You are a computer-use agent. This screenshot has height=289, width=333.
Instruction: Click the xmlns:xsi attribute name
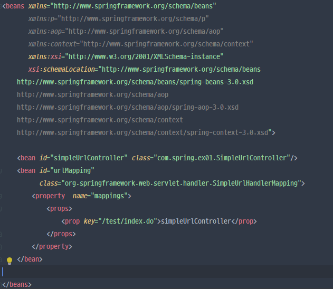(45, 56)
